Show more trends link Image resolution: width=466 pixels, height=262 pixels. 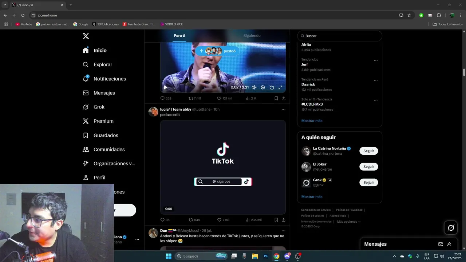click(x=312, y=121)
